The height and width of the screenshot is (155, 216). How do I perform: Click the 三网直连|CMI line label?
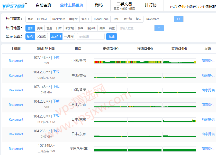(x=46, y=151)
